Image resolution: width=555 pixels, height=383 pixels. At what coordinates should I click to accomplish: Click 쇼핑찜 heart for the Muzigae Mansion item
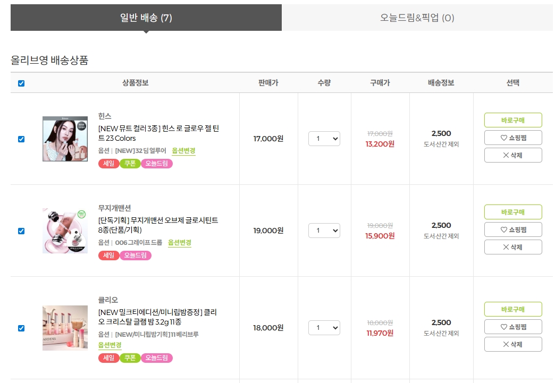pos(513,229)
